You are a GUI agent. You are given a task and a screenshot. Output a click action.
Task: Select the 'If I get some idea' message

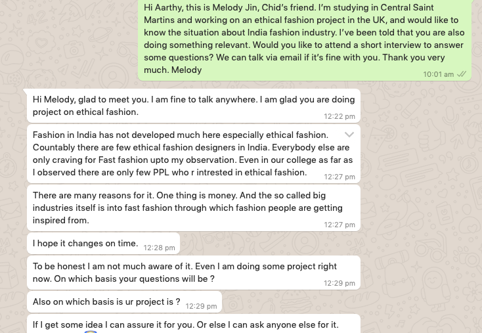pyautogui.click(x=194, y=324)
